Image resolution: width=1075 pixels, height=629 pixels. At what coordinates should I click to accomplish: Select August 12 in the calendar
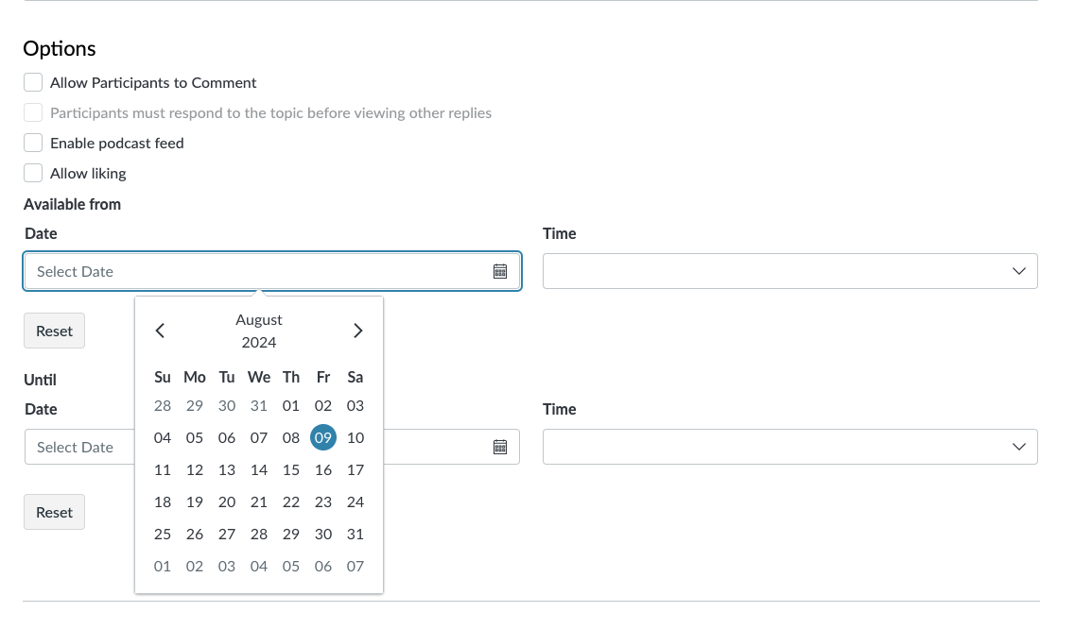click(195, 470)
